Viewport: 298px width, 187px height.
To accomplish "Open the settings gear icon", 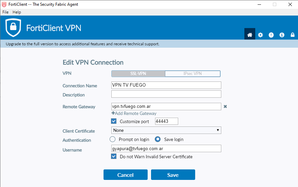I will [260, 35].
